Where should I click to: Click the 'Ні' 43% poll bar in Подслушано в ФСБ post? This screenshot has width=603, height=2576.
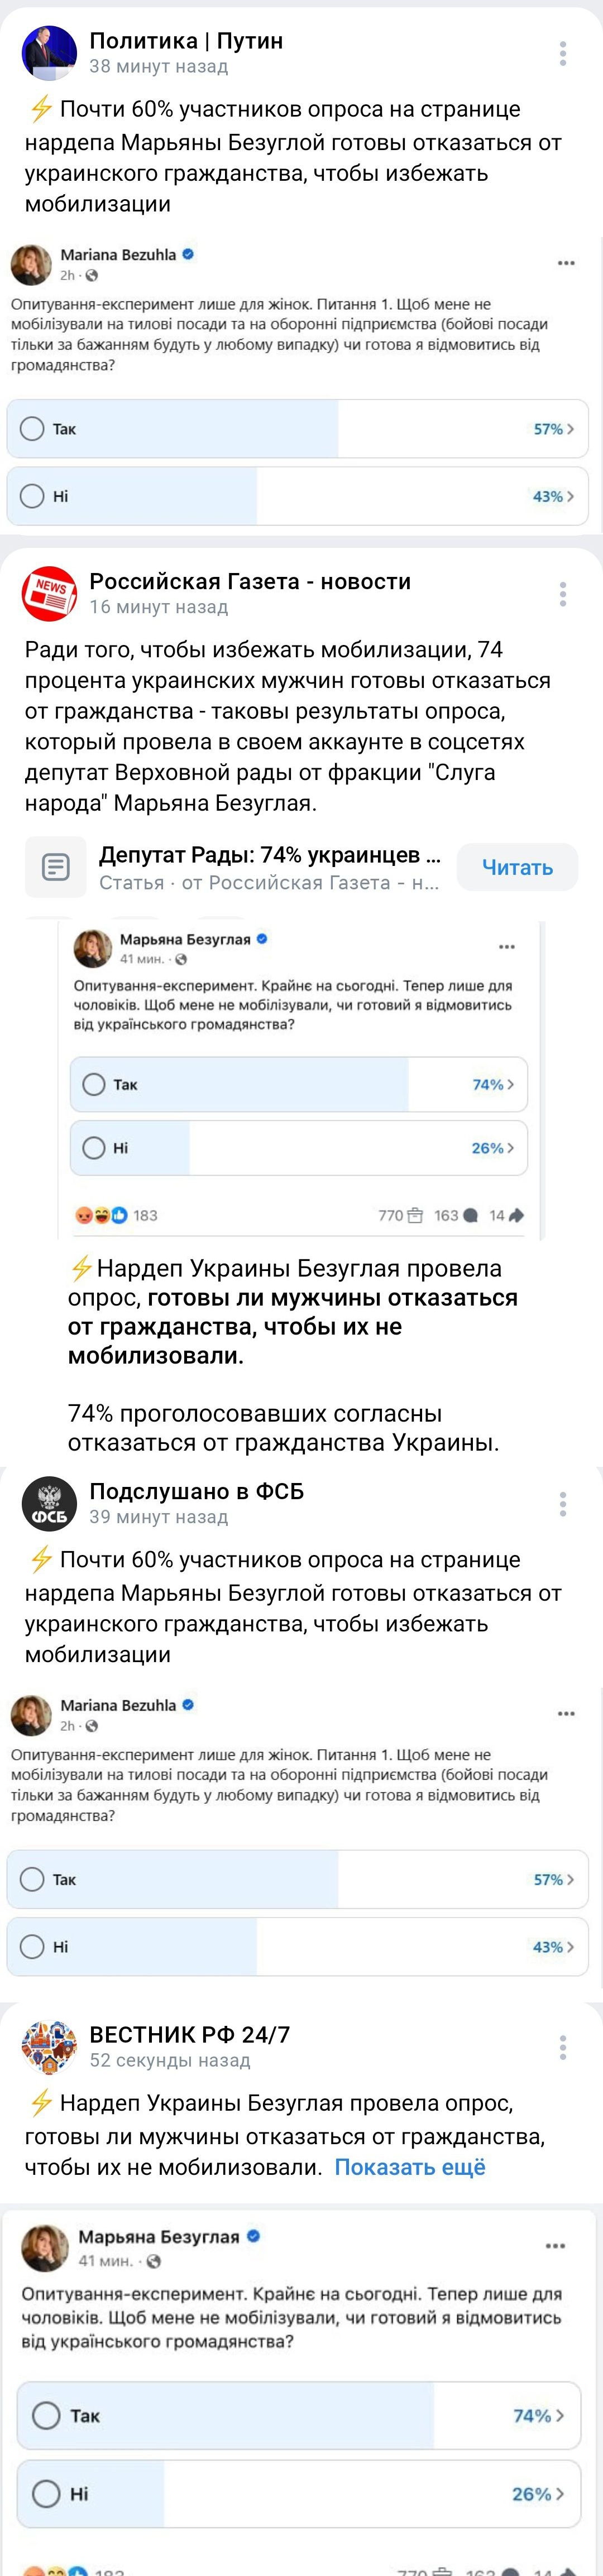(x=297, y=1947)
